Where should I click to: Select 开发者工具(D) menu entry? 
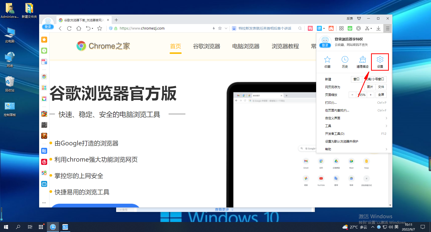tap(354, 134)
